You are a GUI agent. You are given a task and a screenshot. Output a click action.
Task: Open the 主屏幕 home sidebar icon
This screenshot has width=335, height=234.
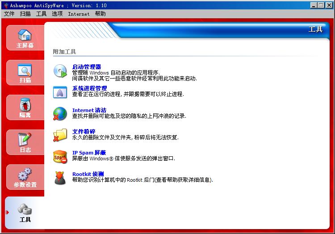coord(25,35)
